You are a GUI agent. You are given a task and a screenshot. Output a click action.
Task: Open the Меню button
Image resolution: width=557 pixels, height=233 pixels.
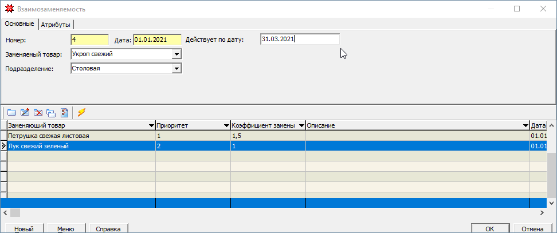pos(66,228)
